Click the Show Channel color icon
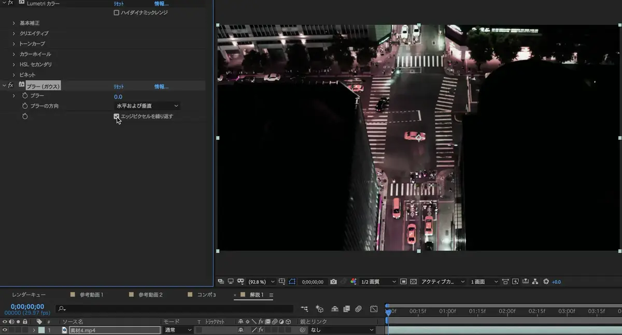 tap(354, 282)
